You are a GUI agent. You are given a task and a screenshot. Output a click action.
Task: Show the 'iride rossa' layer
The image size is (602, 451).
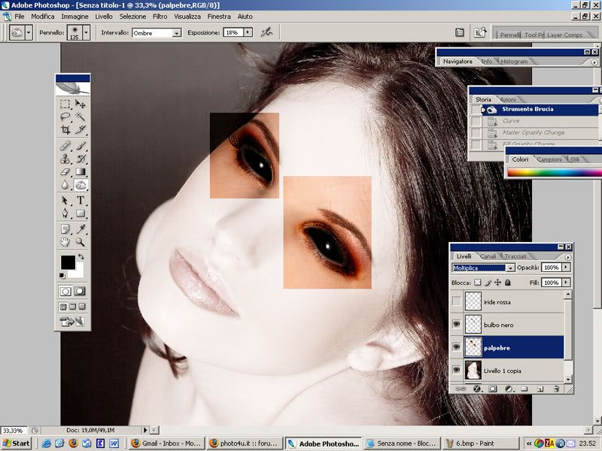(456, 302)
